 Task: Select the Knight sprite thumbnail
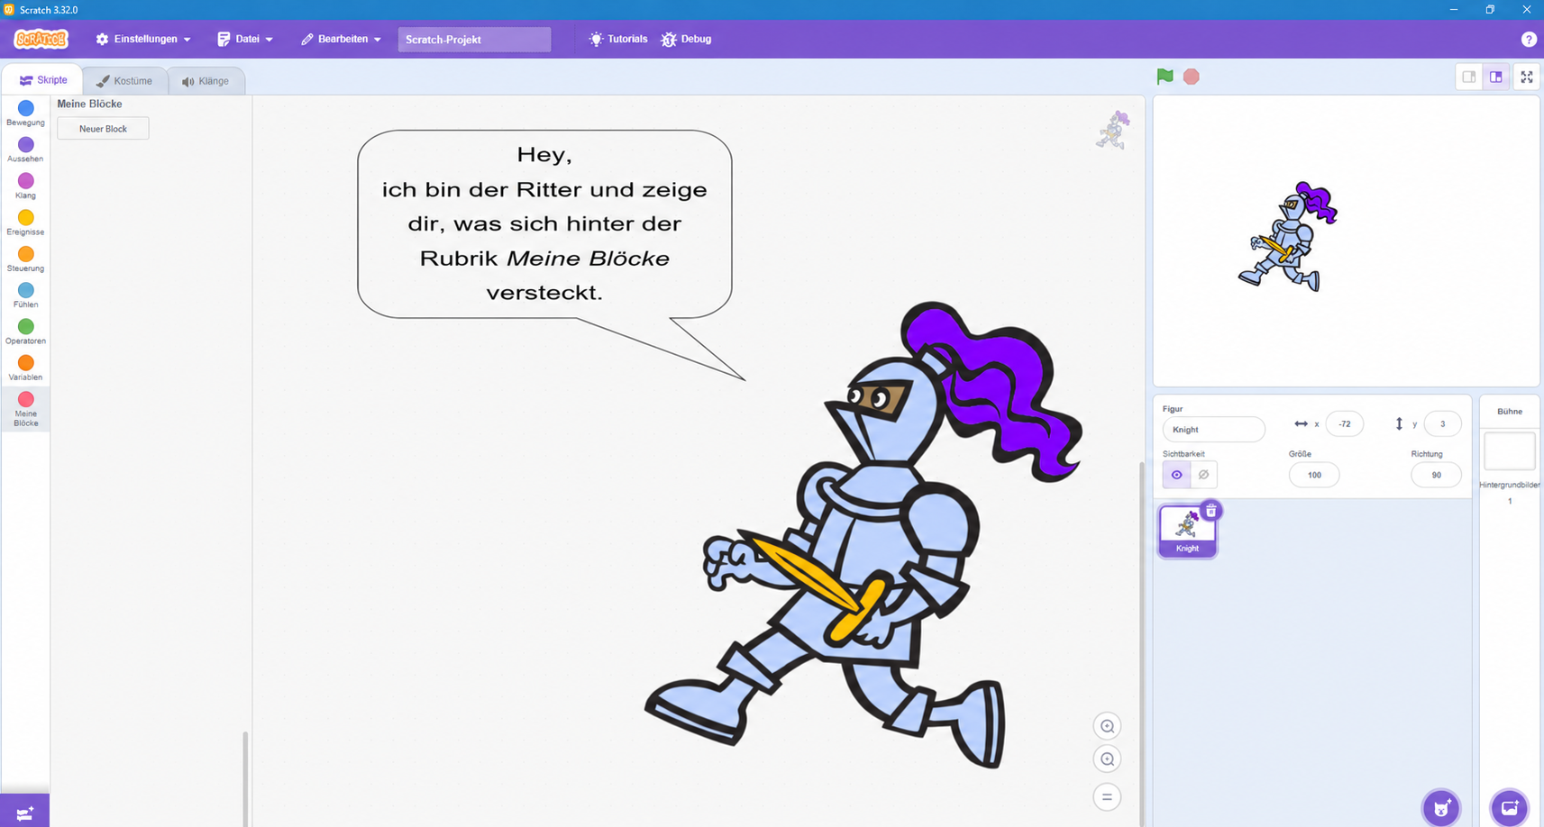(1187, 531)
